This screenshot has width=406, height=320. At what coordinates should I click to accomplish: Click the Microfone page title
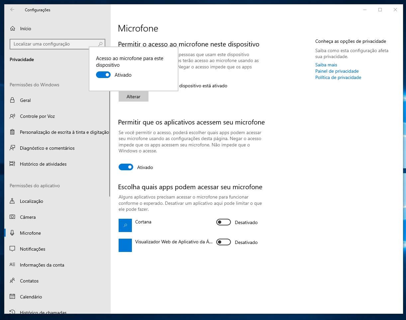(x=138, y=29)
